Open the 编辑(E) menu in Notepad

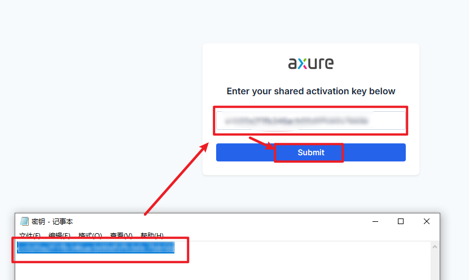click(59, 235)
